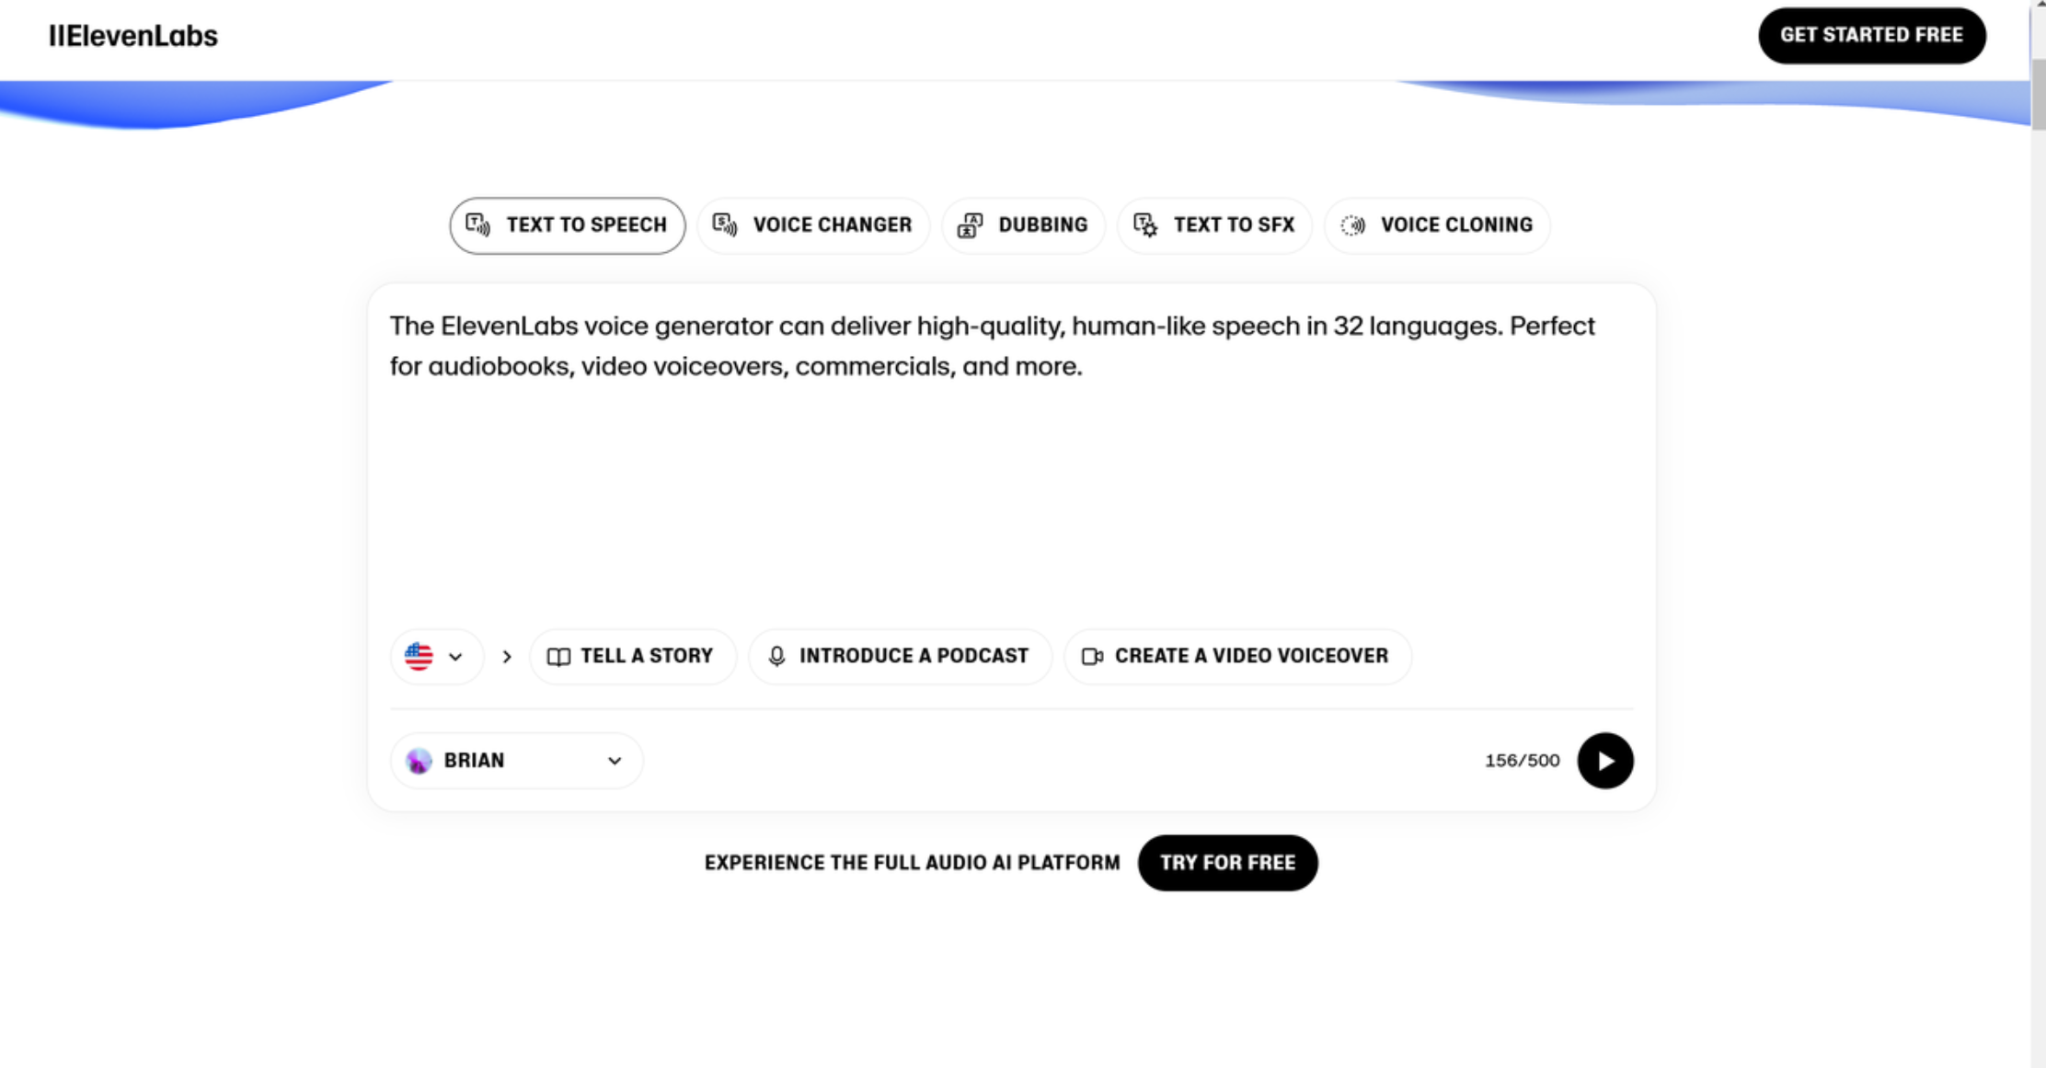Viewport: 2046px width, 1068px height.
Task: Click the Introduce a Podcast microphone icon
Action: pyautogui.click(x=776, y=656)
